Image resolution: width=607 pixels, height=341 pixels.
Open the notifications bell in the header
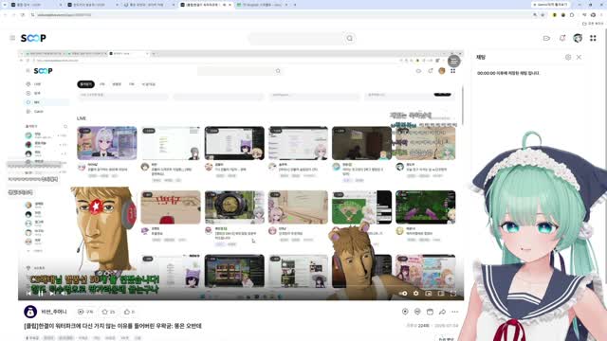click(562, 38)
